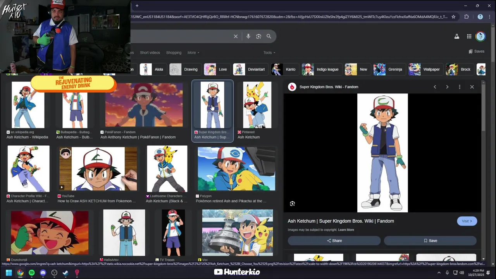Click the Fandom source icon in preview
This screenshot has height=279, width=496.
[x=292, y=87]
